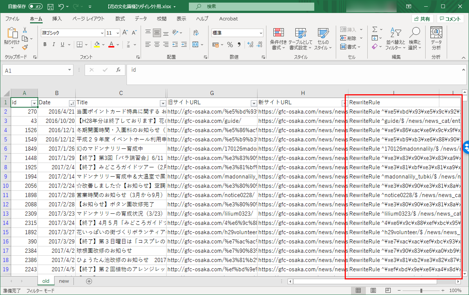Open filter dropdown for Title column

click(163, 103)
